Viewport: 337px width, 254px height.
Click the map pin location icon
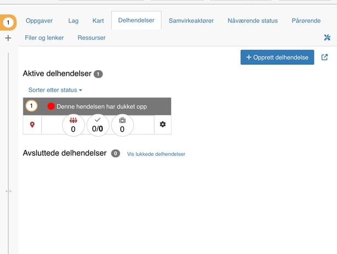[32, 125]
